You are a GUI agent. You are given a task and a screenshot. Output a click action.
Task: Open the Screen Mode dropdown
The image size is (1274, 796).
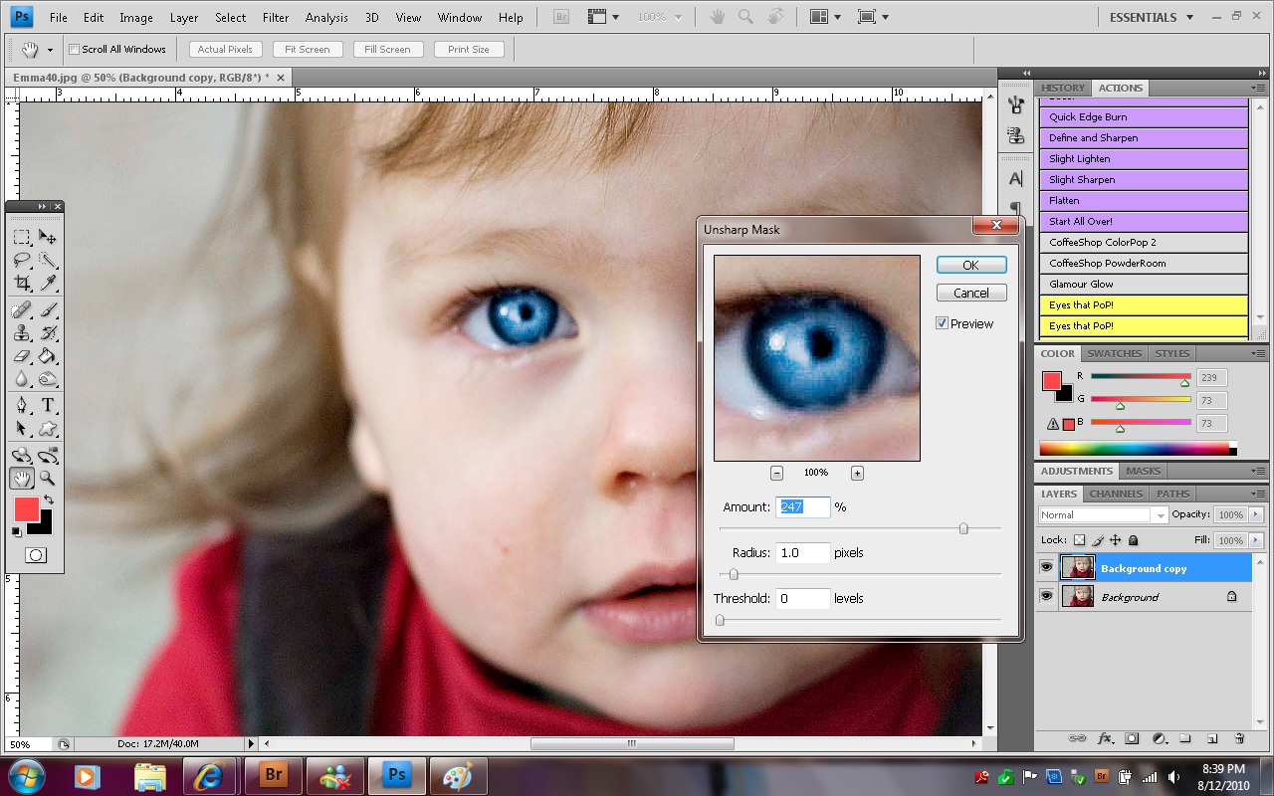click(873, 17)
